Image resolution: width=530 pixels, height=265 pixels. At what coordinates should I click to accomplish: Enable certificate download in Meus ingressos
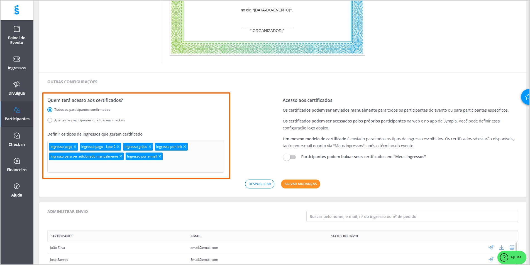(289, 157)
